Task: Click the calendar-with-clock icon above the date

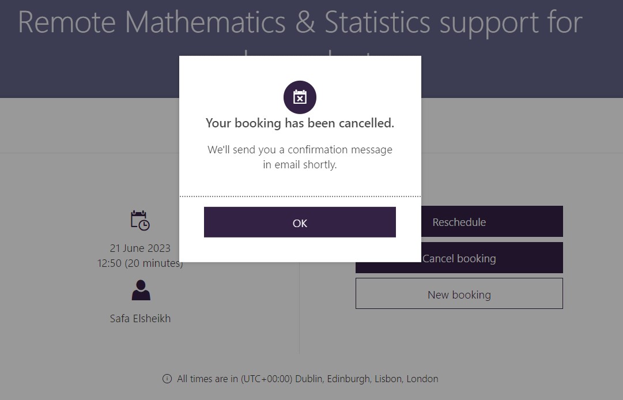Action: click(140, 221)
